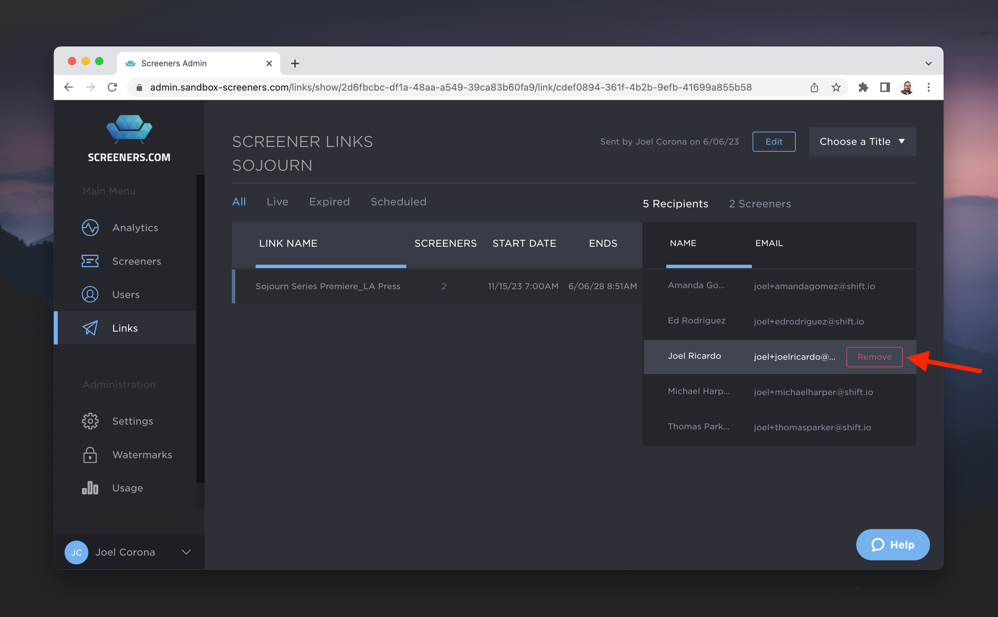Click the end date 6/06/28 8:51AM cell
The image size is (998, 617).
tap(602, 286)
